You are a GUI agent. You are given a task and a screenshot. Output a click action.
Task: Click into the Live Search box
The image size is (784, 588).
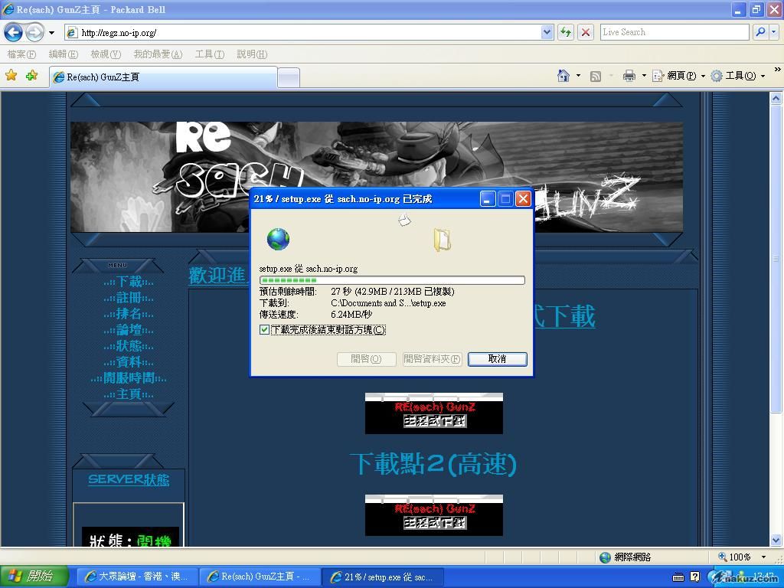pyautogui.click(x=674, y=32)
